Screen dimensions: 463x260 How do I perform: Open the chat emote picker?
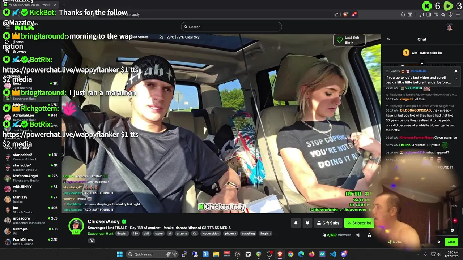452,230
